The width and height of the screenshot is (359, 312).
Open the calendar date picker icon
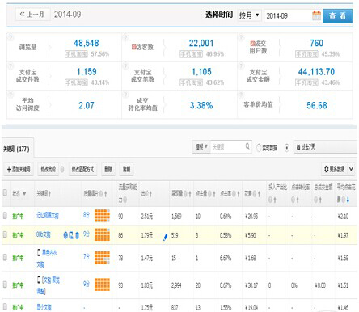[x=316, y=15]
